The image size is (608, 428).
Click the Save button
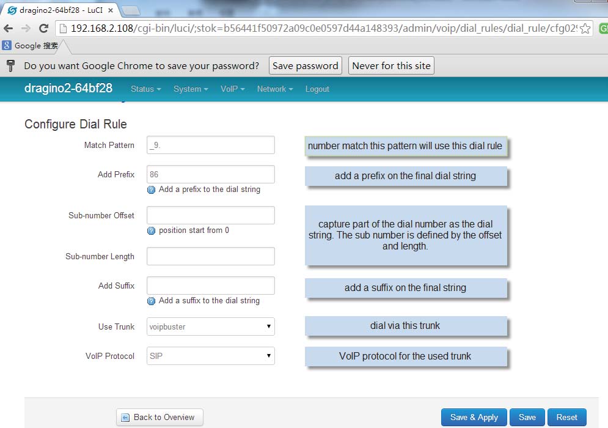tap(527, 417)
